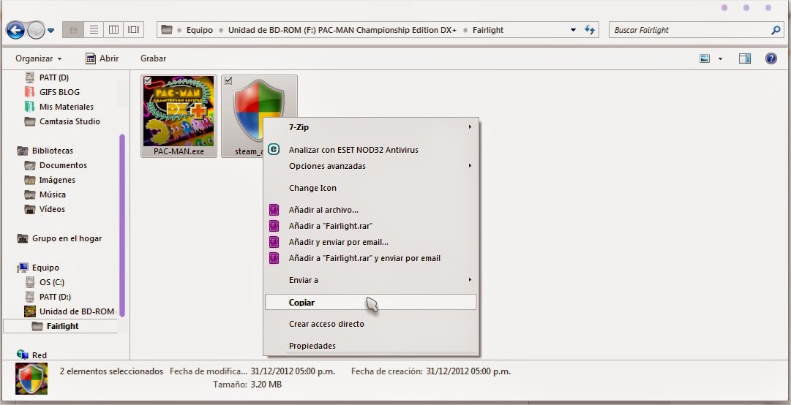Choose Añadir y enviar por email...

tap(371, 242)
